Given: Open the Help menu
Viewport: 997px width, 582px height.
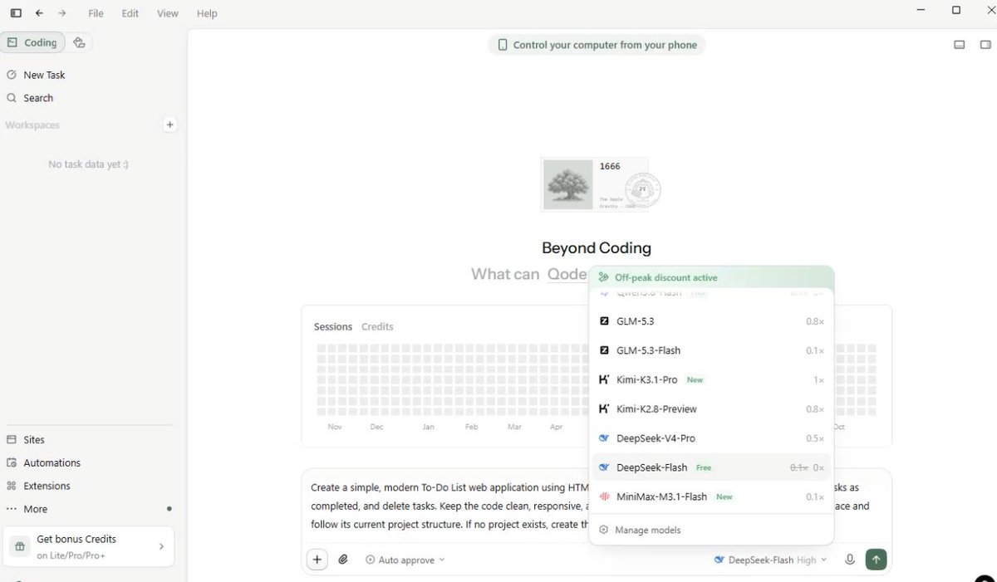Looking at the screenshot, I should 207,13.
